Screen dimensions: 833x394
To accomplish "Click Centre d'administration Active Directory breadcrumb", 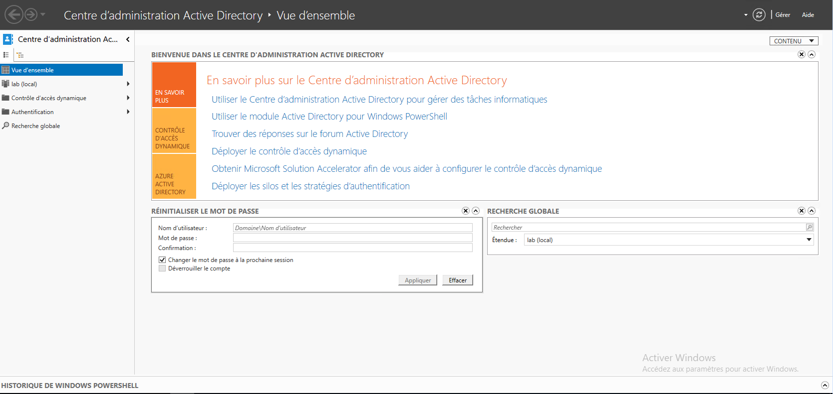I will [x=163, y=15].
